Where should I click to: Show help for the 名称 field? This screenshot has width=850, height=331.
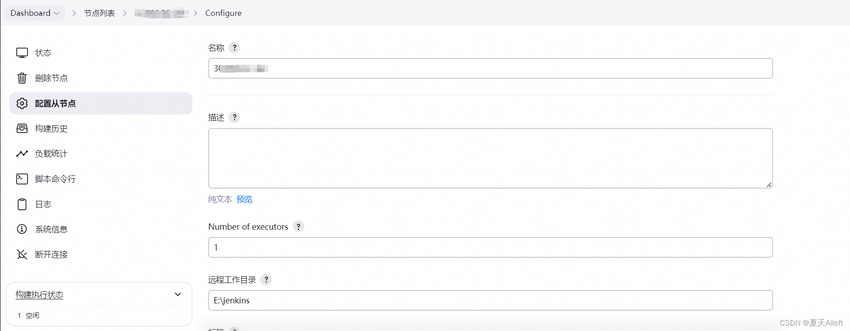click(234, 47)
